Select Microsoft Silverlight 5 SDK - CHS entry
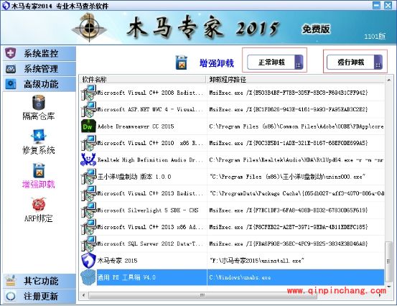Screen dimensions: 397x306 [x=148, y=210]
